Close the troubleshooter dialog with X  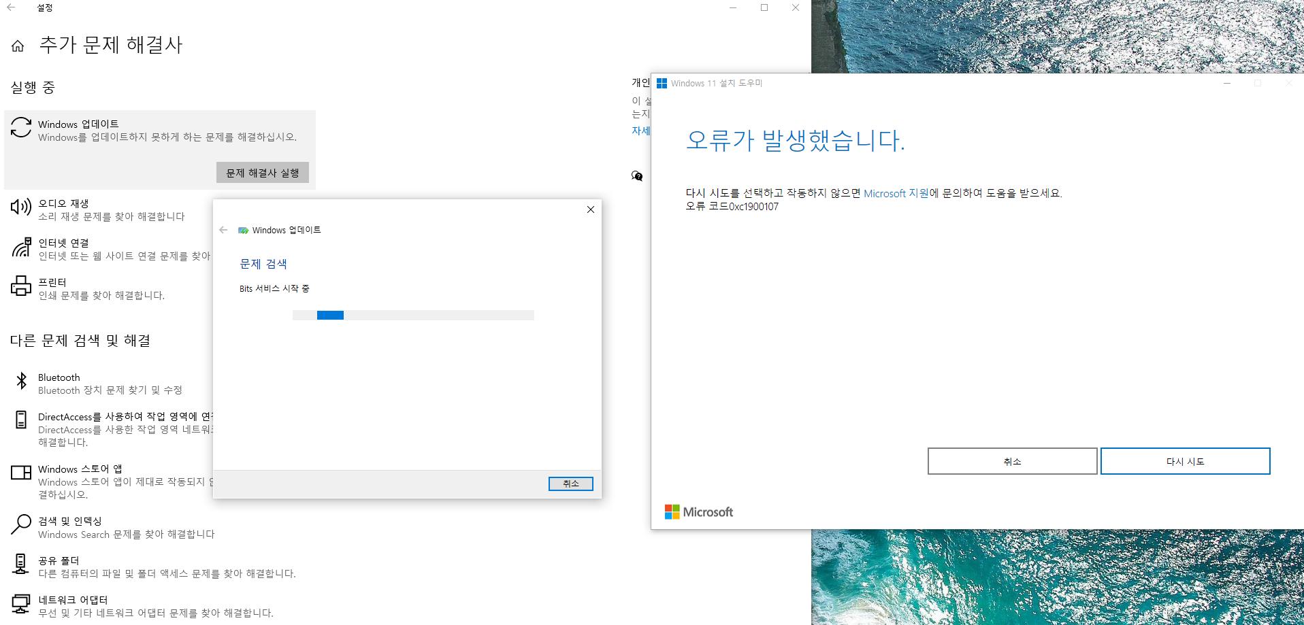coord(591,209)
